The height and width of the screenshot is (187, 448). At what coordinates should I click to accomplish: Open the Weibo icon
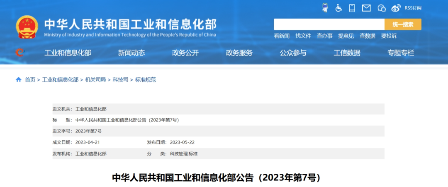click(x=396, y=8)
